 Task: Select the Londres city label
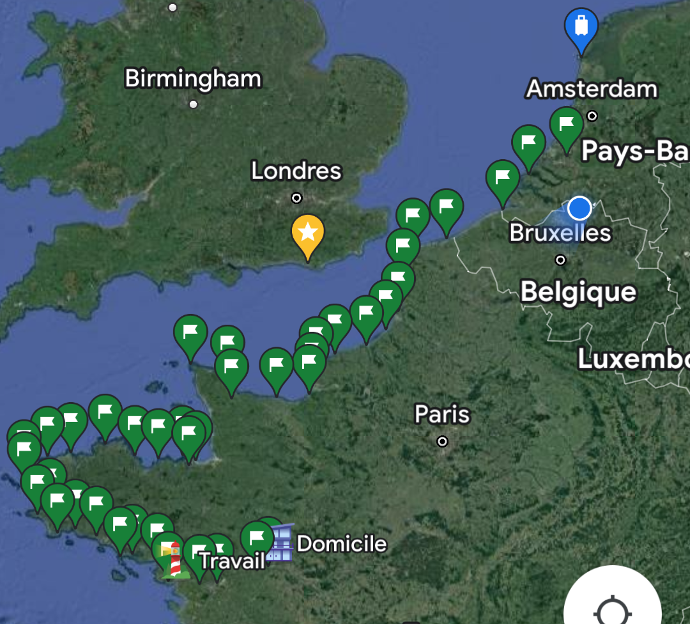(296, 171)
